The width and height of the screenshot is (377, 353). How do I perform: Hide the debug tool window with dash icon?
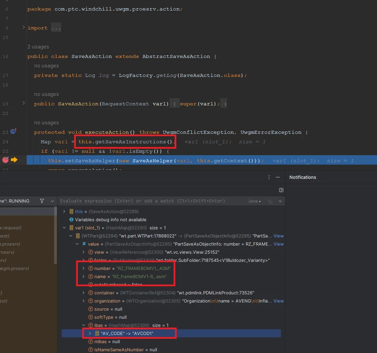[277, 177]
